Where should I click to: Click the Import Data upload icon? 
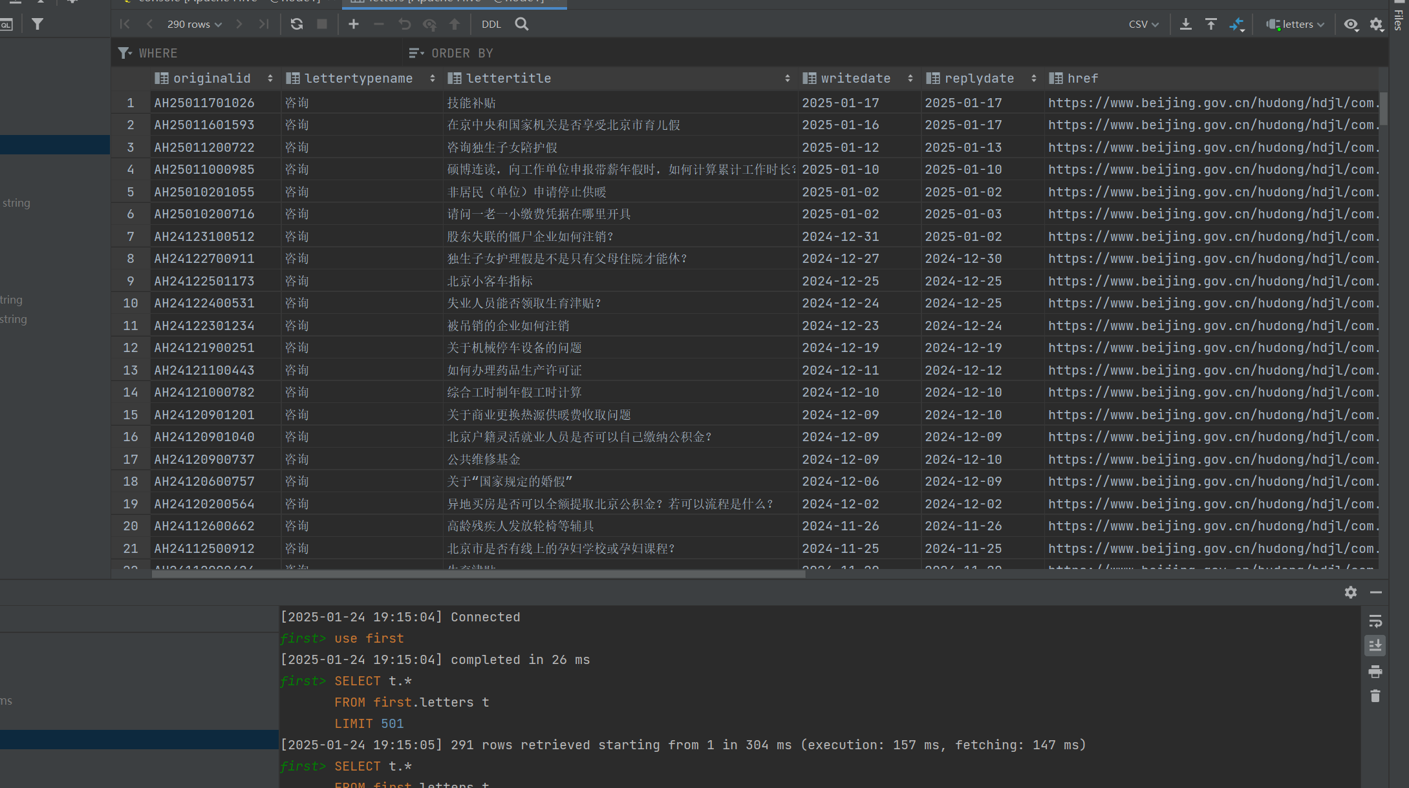[x=1210, y=24]
